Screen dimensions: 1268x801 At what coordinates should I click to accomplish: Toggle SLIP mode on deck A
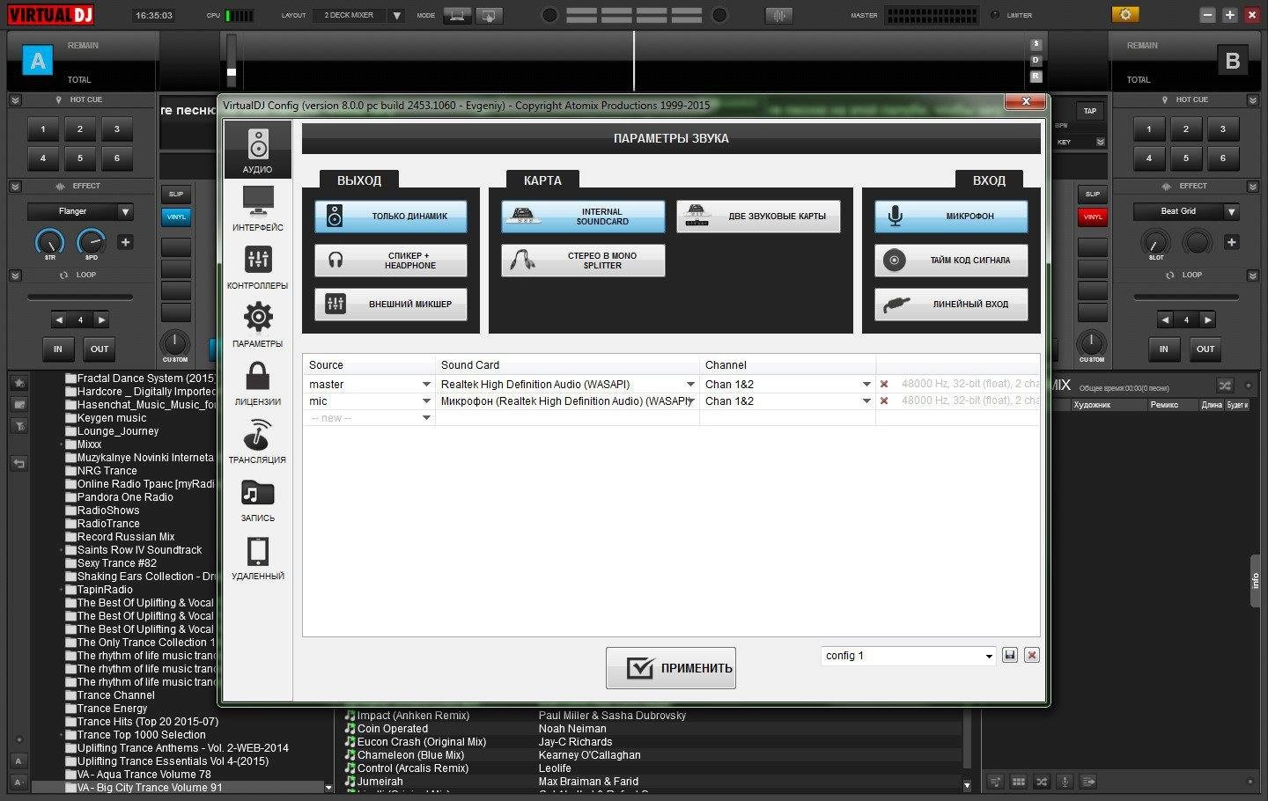point(176,195)
